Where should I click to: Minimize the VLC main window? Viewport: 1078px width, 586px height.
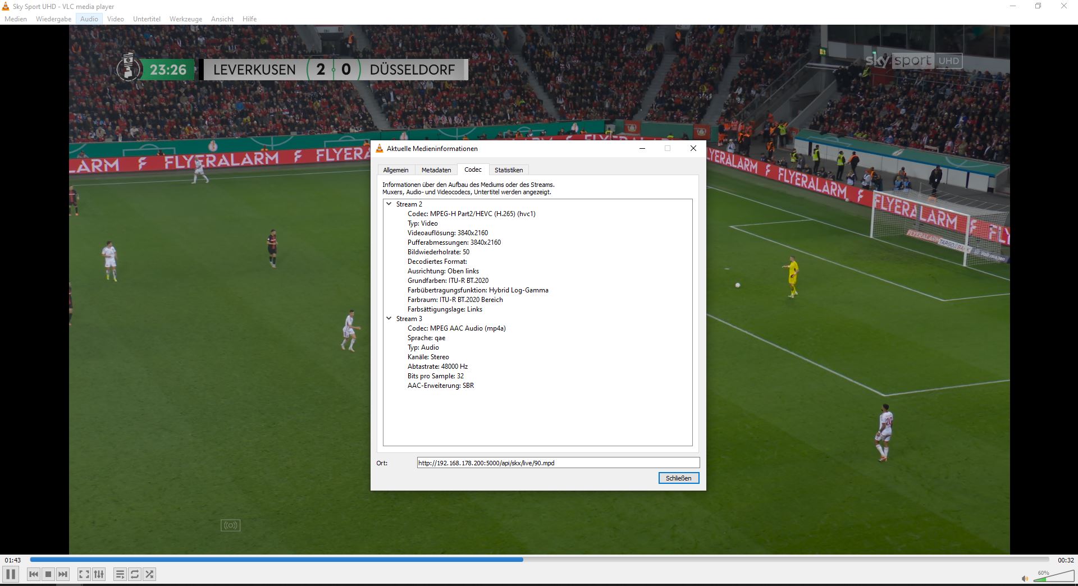coord(1013,6)
